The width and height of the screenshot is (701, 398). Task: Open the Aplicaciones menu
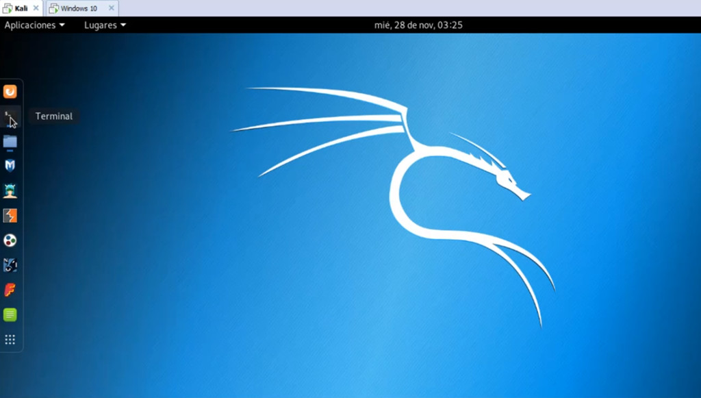(x=34, y=25)
